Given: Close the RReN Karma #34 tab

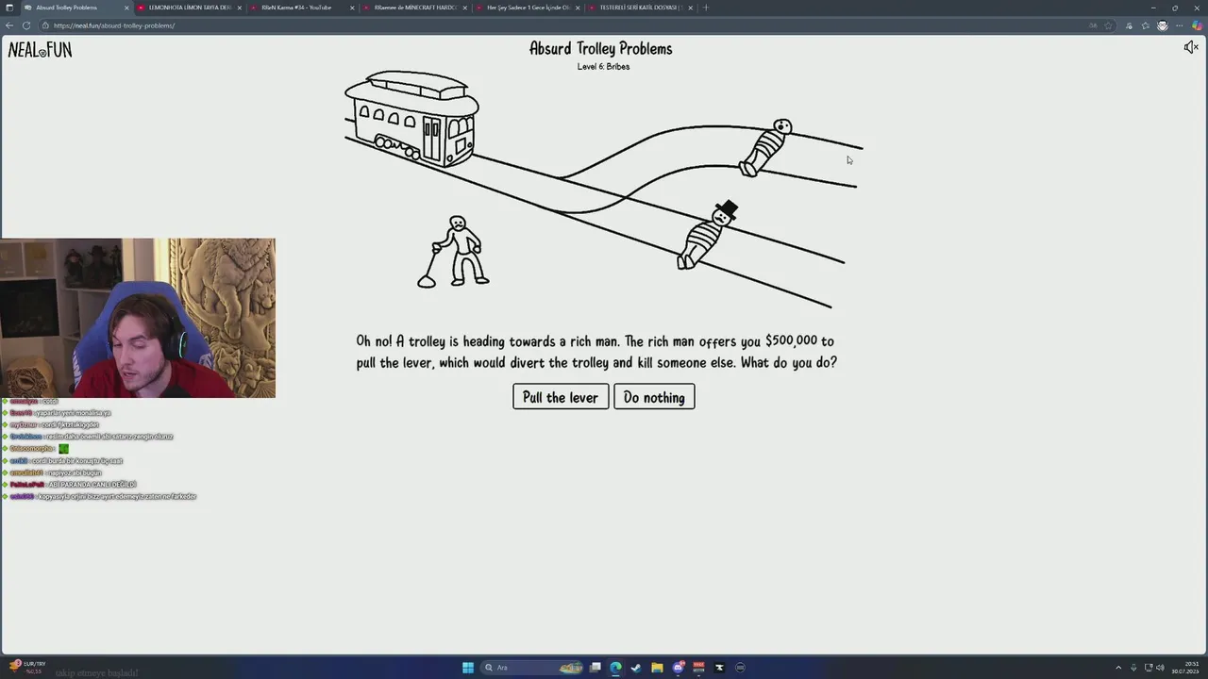Looking at the screenshot, I should (352, 8).
